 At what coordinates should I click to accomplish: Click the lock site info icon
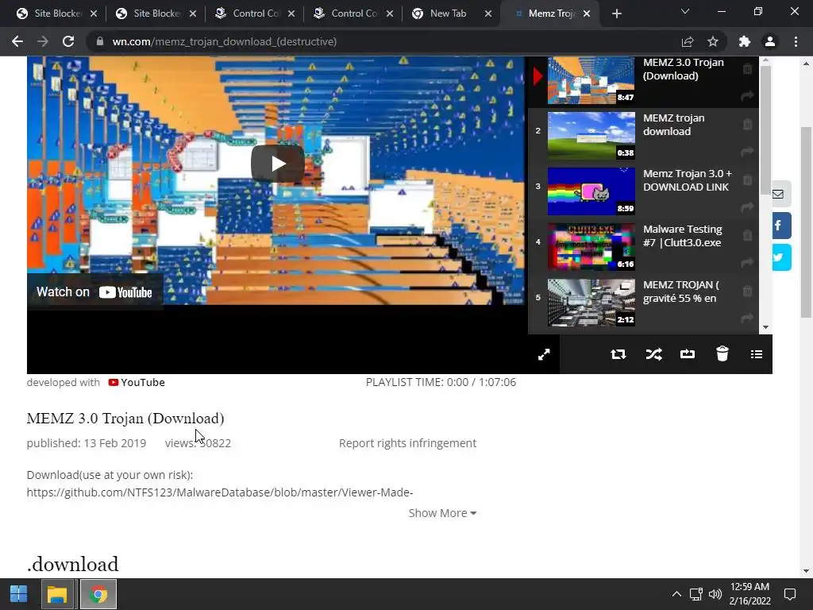[x=100, y=41]
